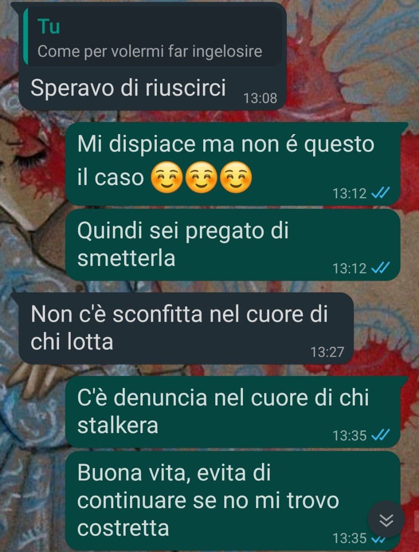419x552 pixels.
Task: Tap the third smiling emoji in message
Action: coord(235,177)
